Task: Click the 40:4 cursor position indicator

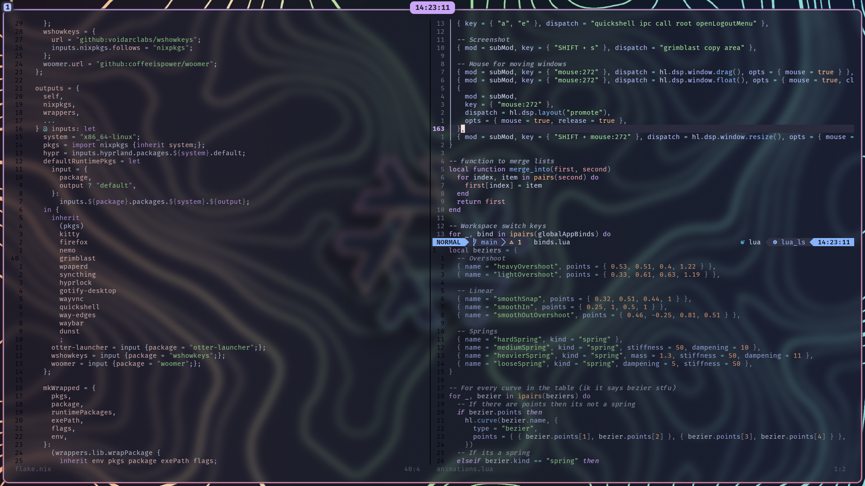Action: click(412, 469)
